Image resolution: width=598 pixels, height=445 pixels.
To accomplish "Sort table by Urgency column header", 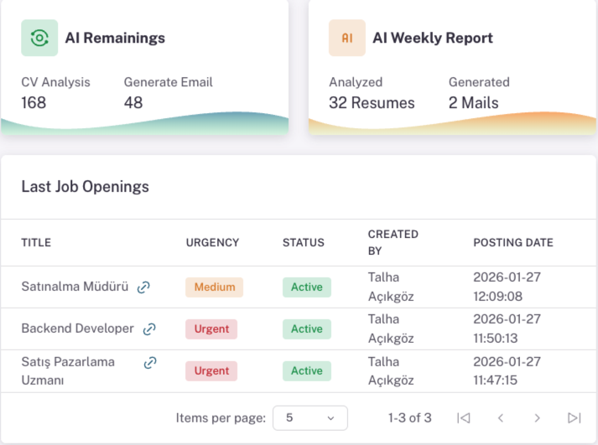I will pos(212,243).
